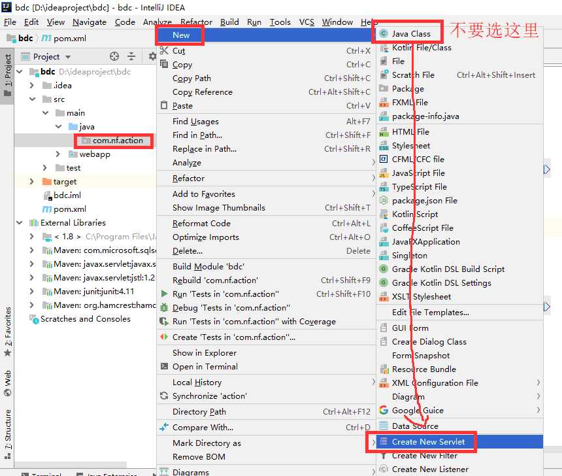Collapse the src folder arrow
The width and height of the screenshot is (562, 476).
click(x=33, y=99)
